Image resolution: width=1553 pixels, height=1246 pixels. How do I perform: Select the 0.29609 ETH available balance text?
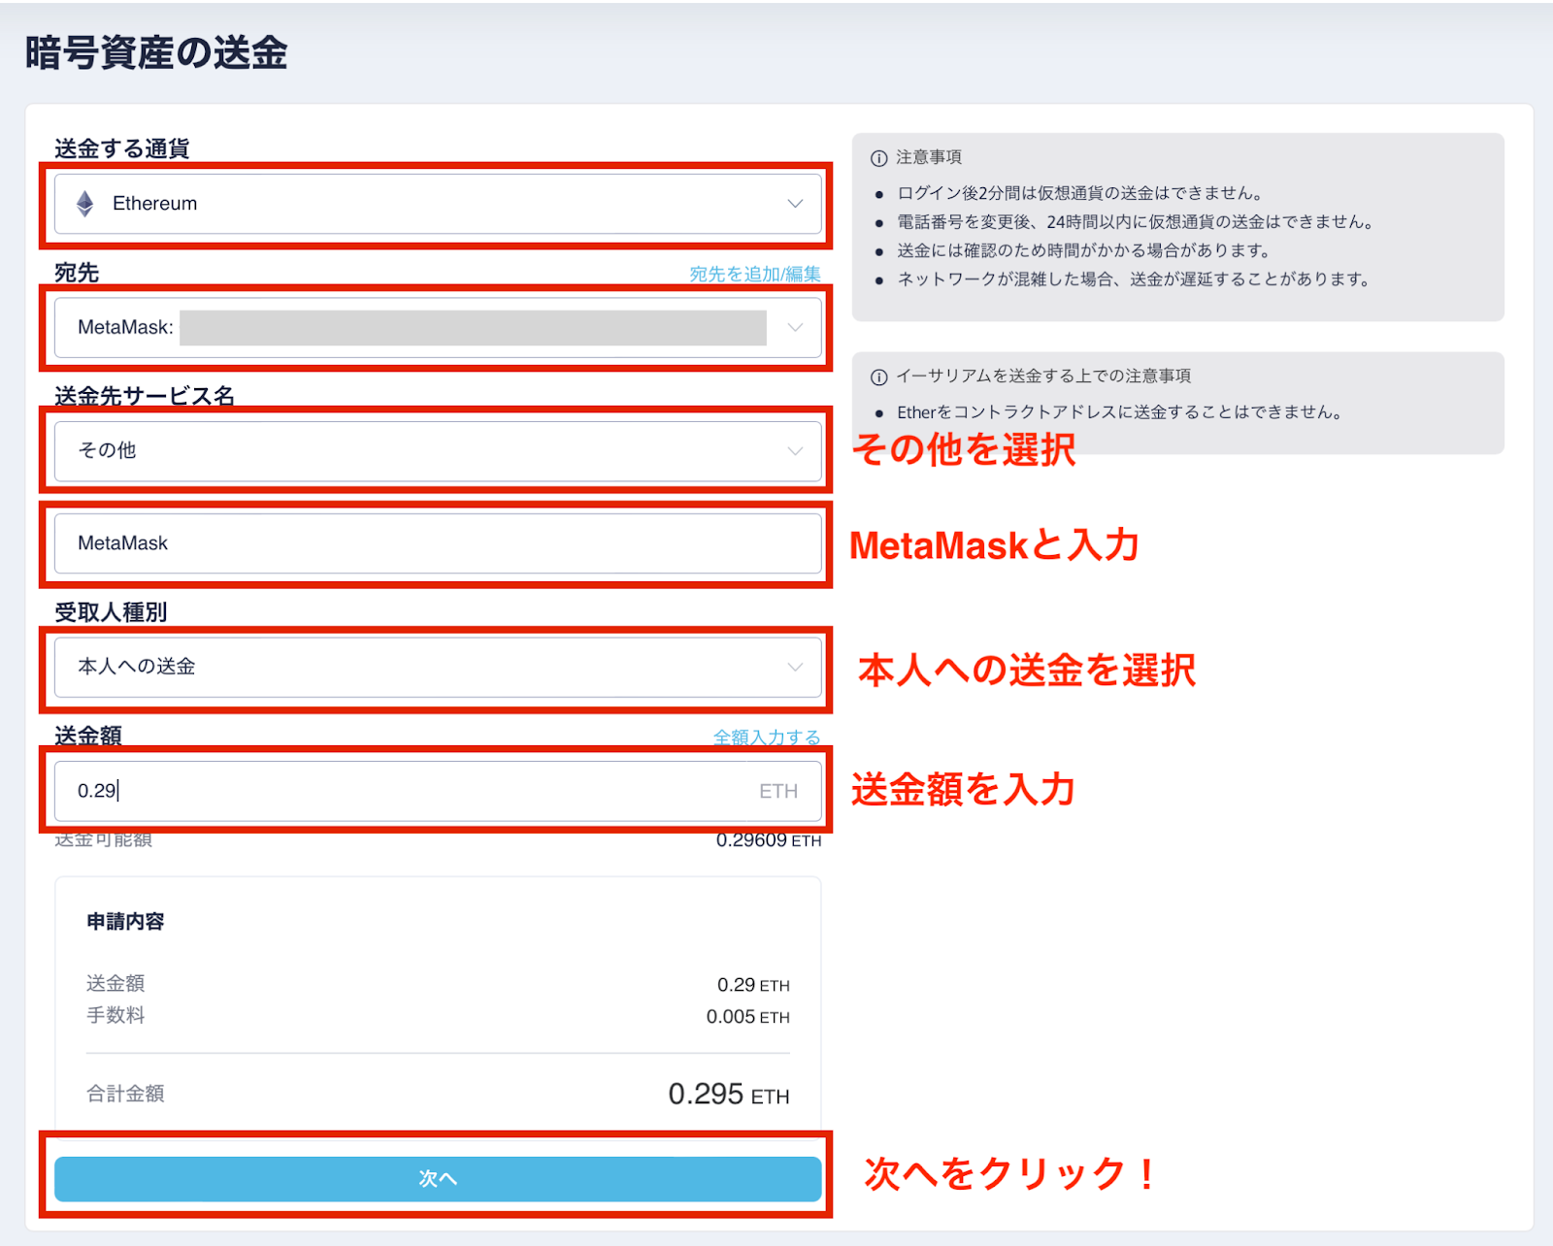click(769, 840)
